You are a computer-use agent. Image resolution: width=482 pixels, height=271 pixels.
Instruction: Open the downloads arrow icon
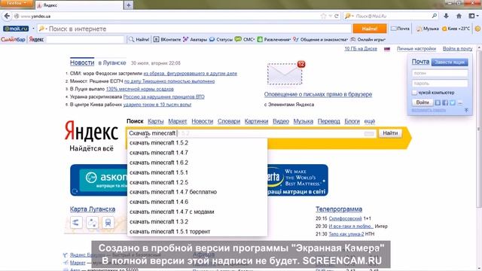[446, 16]
